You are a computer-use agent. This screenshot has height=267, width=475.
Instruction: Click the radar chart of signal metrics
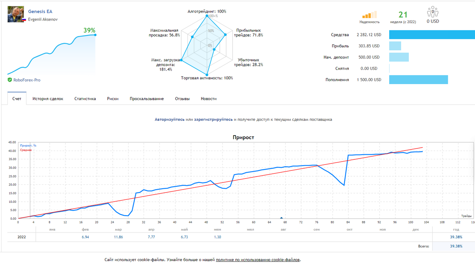coord(207,45)
